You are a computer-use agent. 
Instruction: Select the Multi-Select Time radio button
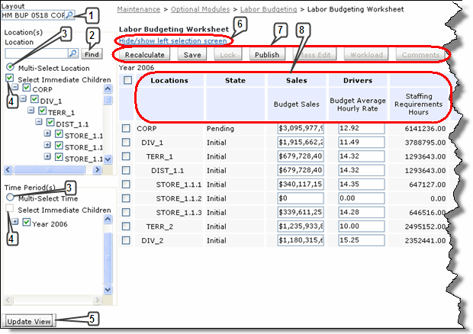10,198
